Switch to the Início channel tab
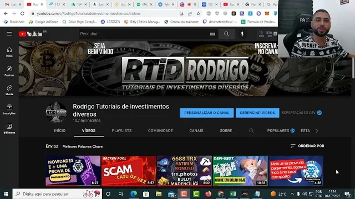This screenshot has height=199, width=355. pos(60,131)
